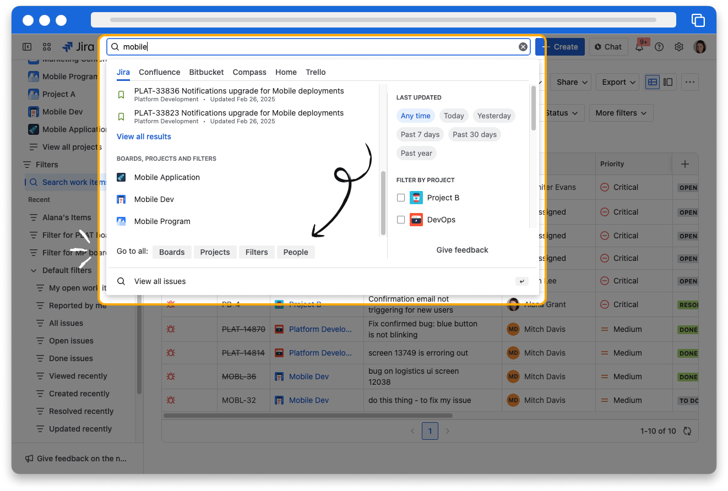Click the Mobile Application rocket icon in results
This screenshot has width=728, height=491.
click(121, 177)
